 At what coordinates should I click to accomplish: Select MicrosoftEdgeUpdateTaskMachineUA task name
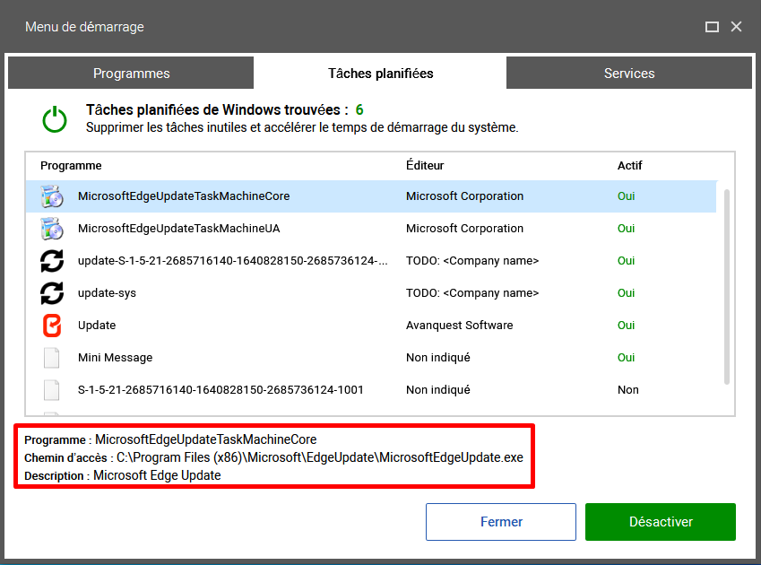click(x=178, y=228)
